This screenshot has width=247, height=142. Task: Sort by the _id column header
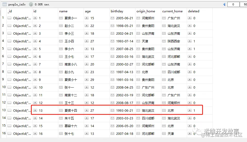point(10,11)
